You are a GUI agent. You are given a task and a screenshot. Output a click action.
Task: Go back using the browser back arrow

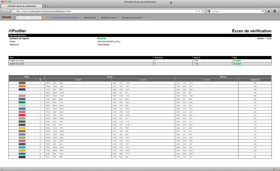click(4, 11)
